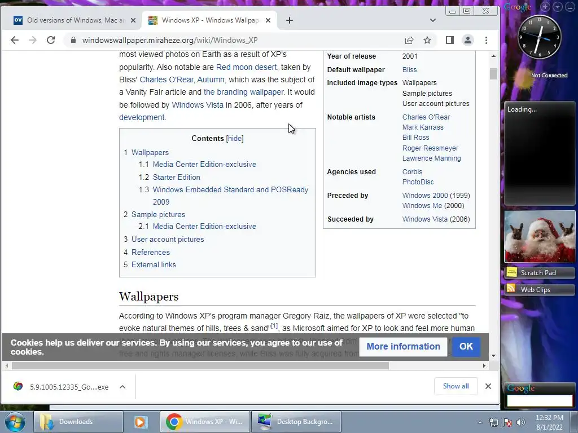Open Roger Ressmeyer artist link
Viewport: 578px width, 433px height.
coord(430,148)
